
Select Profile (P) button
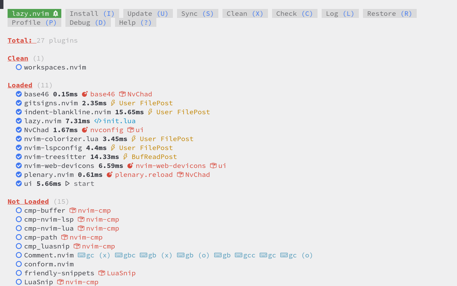34,22
